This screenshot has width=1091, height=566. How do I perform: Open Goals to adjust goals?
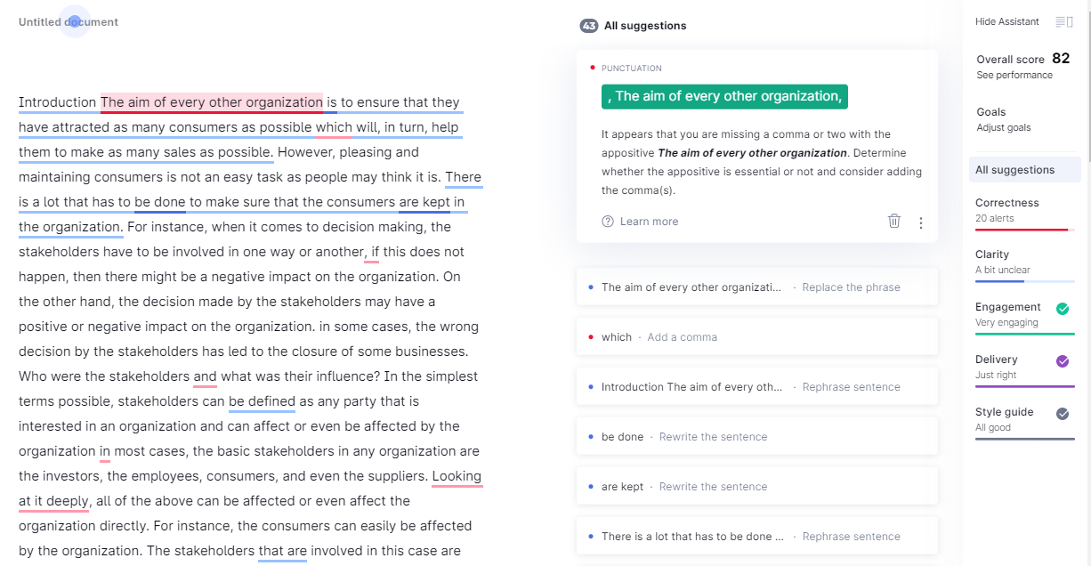[1004, 119]
